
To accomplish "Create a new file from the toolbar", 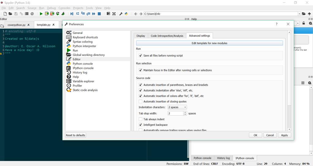I will pos(5,14).
